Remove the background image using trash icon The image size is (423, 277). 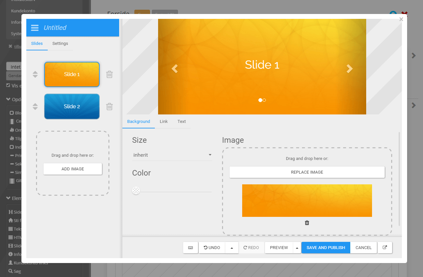(307, 223)
